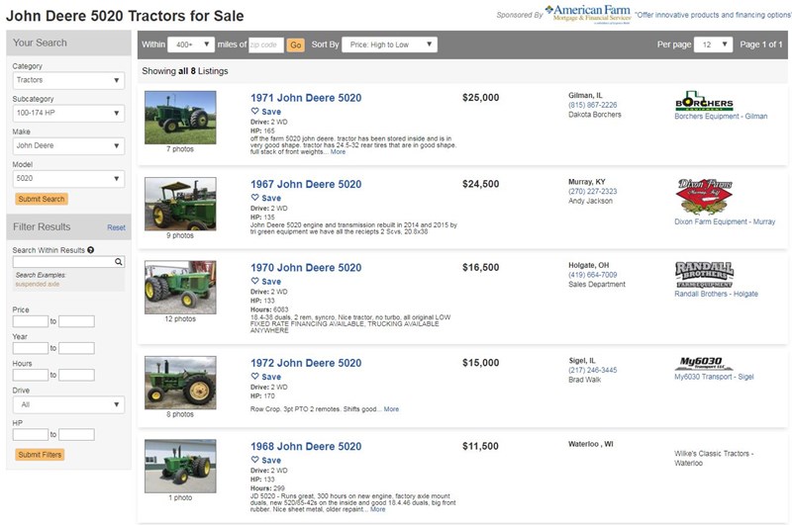Save the 1971 John Deere 5020 listing
Viewport: 792px width, 525px height.
265,112
